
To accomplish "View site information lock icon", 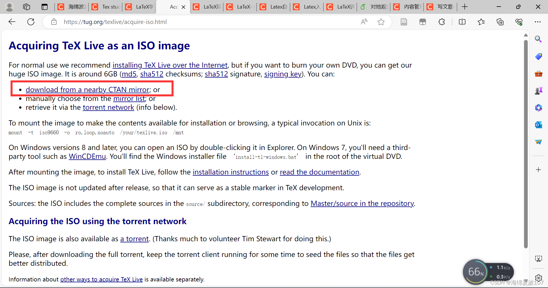I will coord(54,22).
